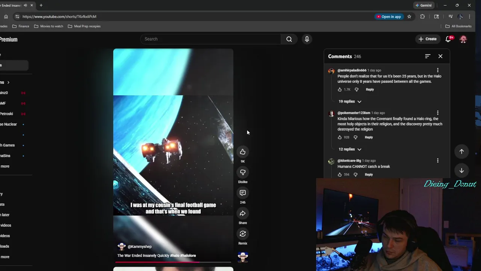Expand 19 replies thread
Viewport: 481px width, 271px height.
[350, 102]
